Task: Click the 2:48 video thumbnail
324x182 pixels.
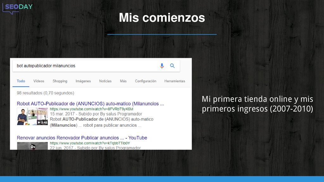Action: pos(33,116)
